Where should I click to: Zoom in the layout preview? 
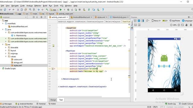point(179,25)
